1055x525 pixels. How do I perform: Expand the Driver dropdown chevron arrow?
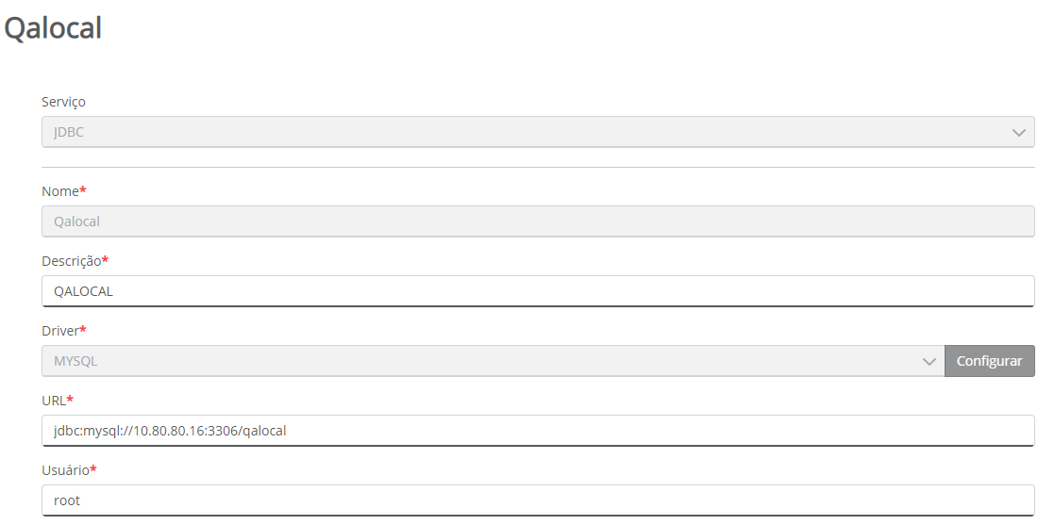(928, 361)
